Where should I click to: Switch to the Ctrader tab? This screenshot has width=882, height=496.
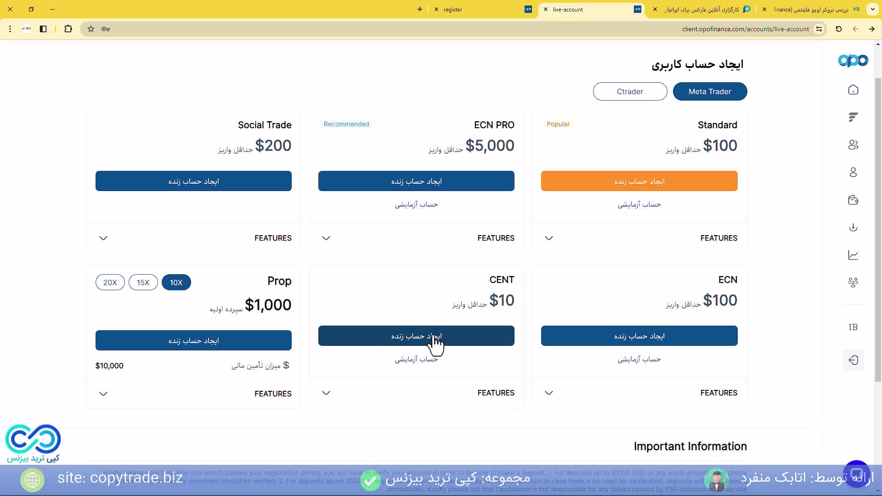point(630,91)
